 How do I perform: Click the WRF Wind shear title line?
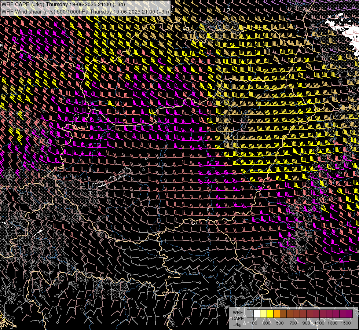pos(85,12)
